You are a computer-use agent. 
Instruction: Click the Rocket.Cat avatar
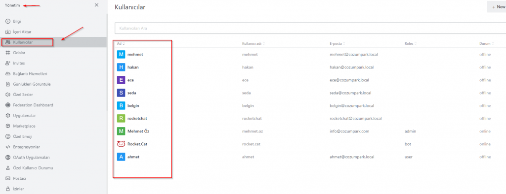[121, 144]
